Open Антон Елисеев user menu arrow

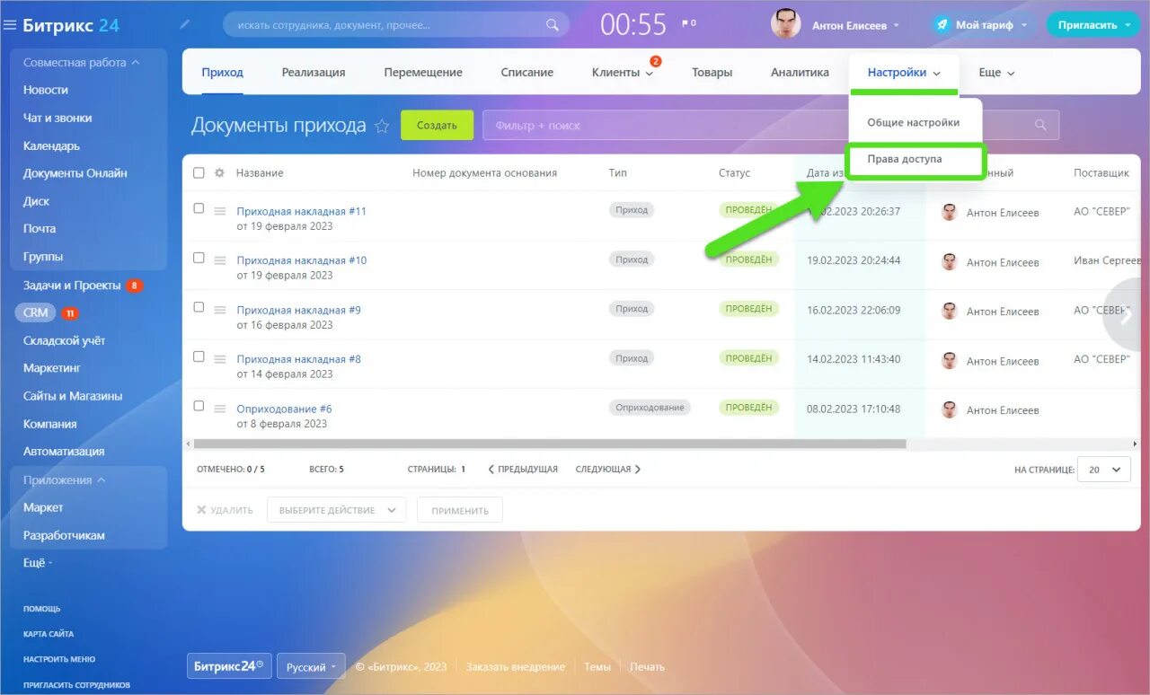coord(896,25)
